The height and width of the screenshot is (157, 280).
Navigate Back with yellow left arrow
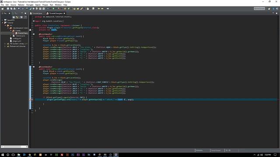click(102, 9)
